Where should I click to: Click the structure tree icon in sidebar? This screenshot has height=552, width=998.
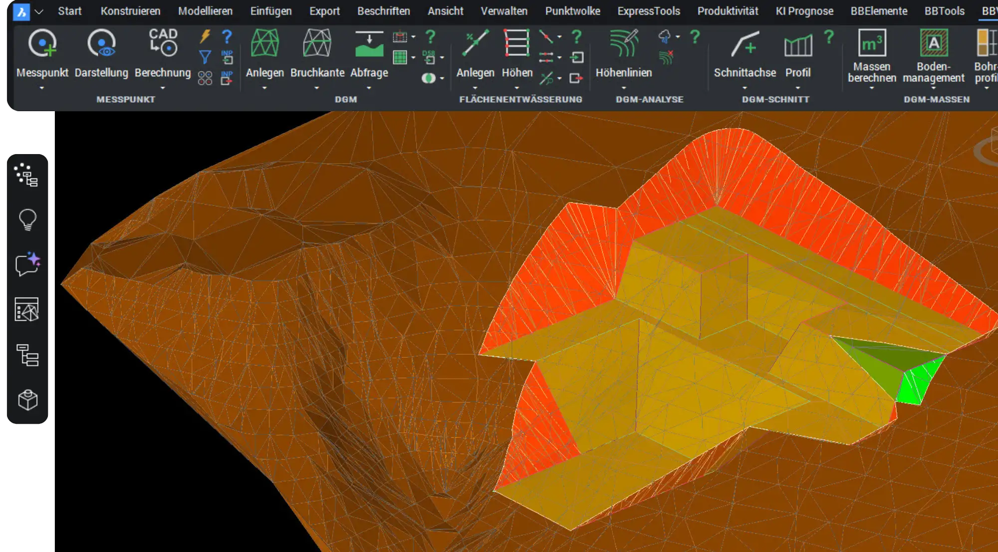(x=27, y=356)
